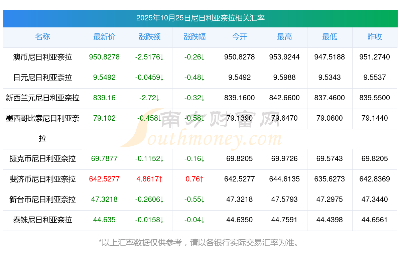Select the 澳币尼日利亚奈拉 row name
This screenshot has width=401, height=253.
pos(42,57)
